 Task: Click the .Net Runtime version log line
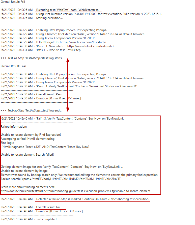click(81, 14)
